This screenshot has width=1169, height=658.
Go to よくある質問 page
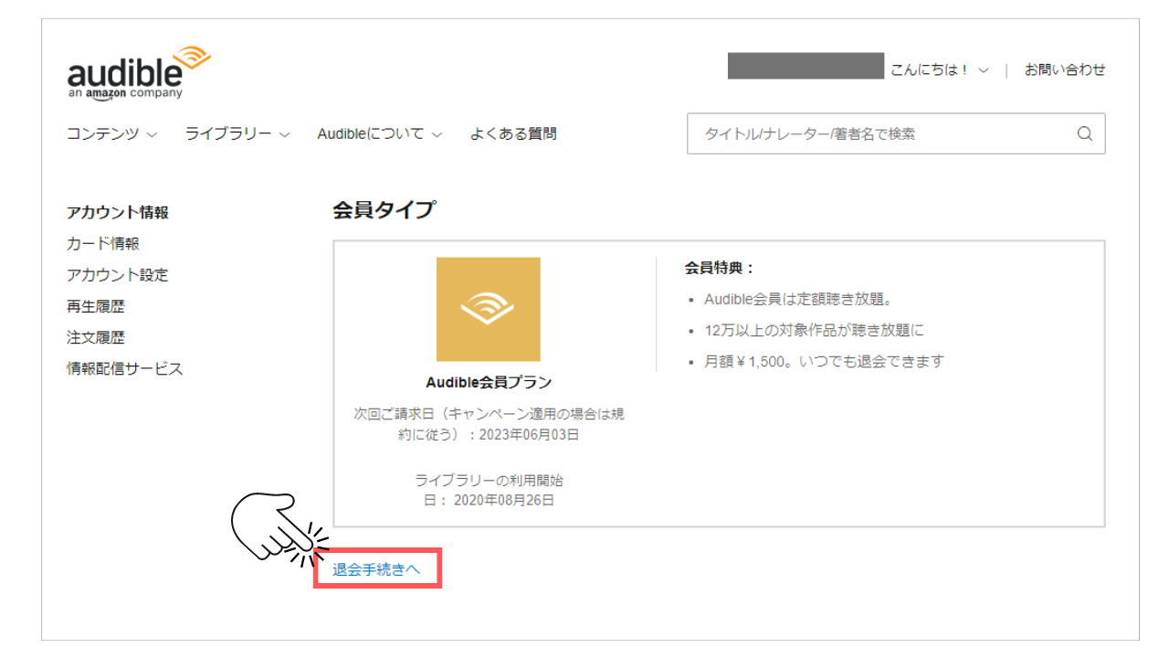pos(512,133)
